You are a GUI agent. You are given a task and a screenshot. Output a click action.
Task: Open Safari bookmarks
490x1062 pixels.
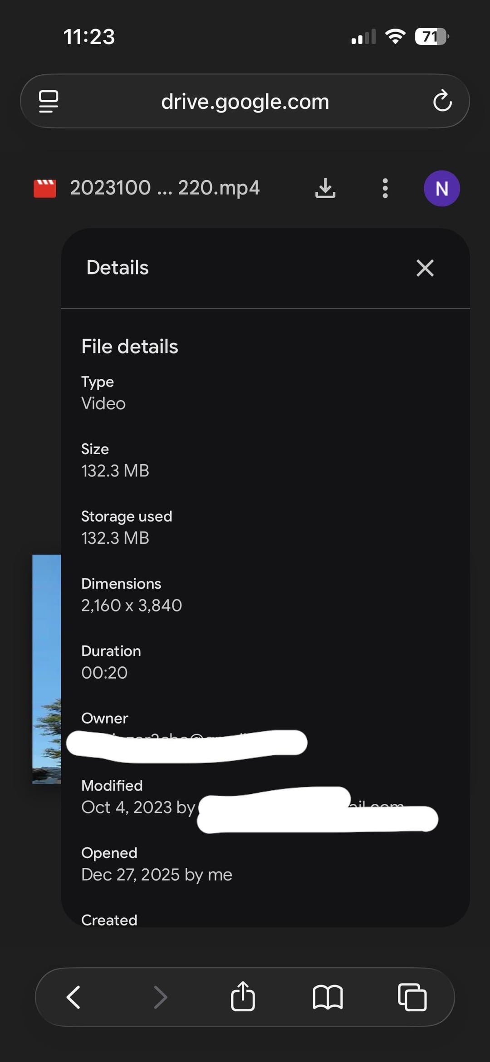[328, 997]
